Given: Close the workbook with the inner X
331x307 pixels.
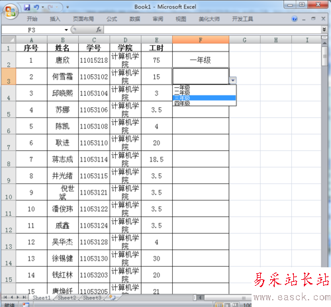Looking at the screenshot, I should pyautogui.click(x=323, y=19).
